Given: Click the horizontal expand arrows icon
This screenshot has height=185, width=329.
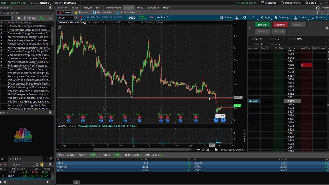Looking at the screenshot, I should pos(198,150).
